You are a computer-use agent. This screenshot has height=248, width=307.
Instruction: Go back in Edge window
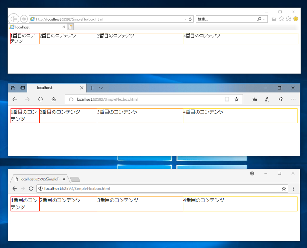pos(15,99)
